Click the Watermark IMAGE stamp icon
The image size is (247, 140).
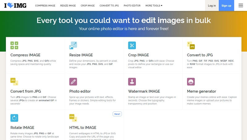(132, 82)
